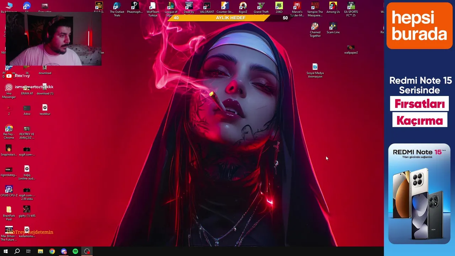Screen dimensions: 455x256
Task: Launch the Among Us shortcut
Action: coord(333,8)
